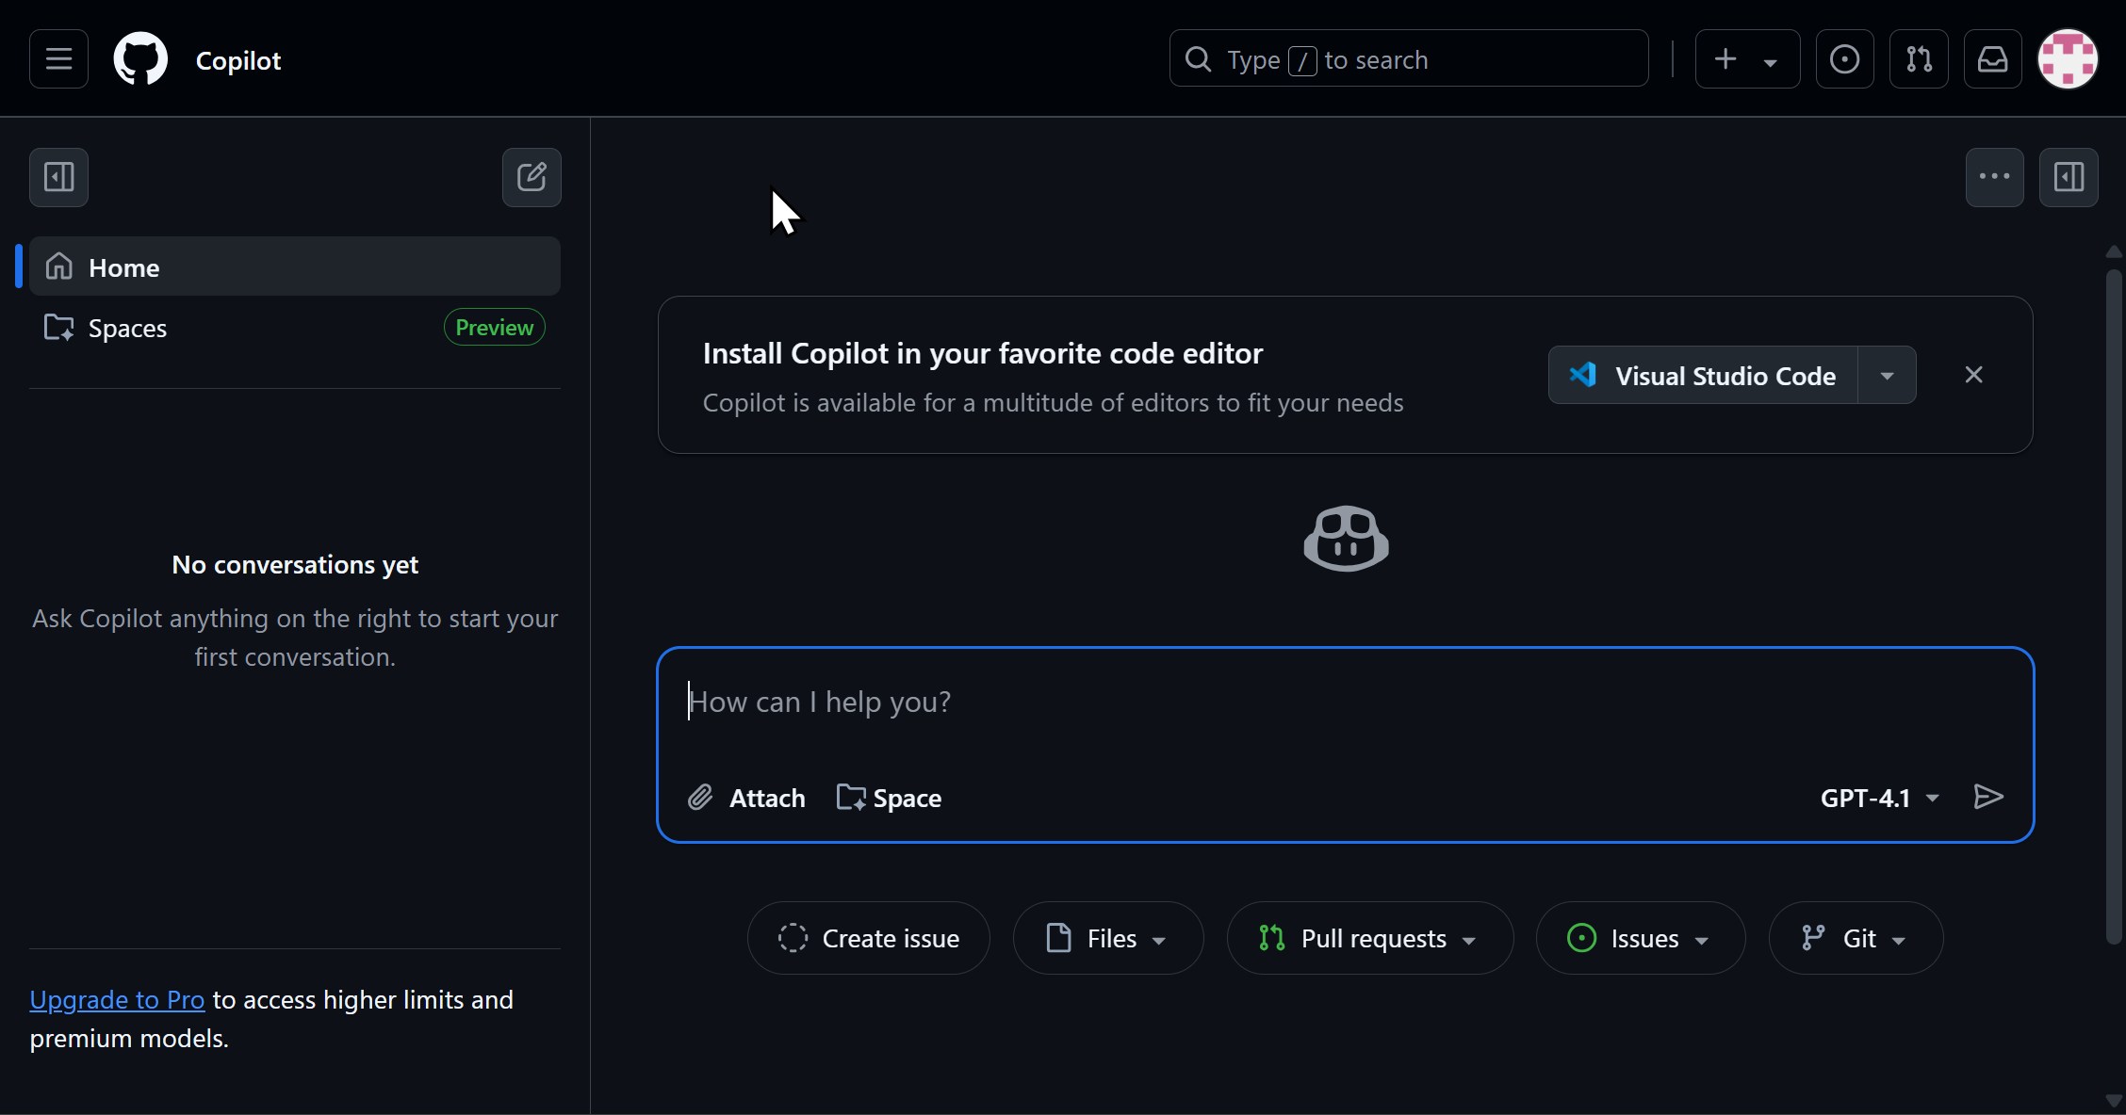Open the notifications inbox
The image size is (2126, 1115).
click(1992, 59)
